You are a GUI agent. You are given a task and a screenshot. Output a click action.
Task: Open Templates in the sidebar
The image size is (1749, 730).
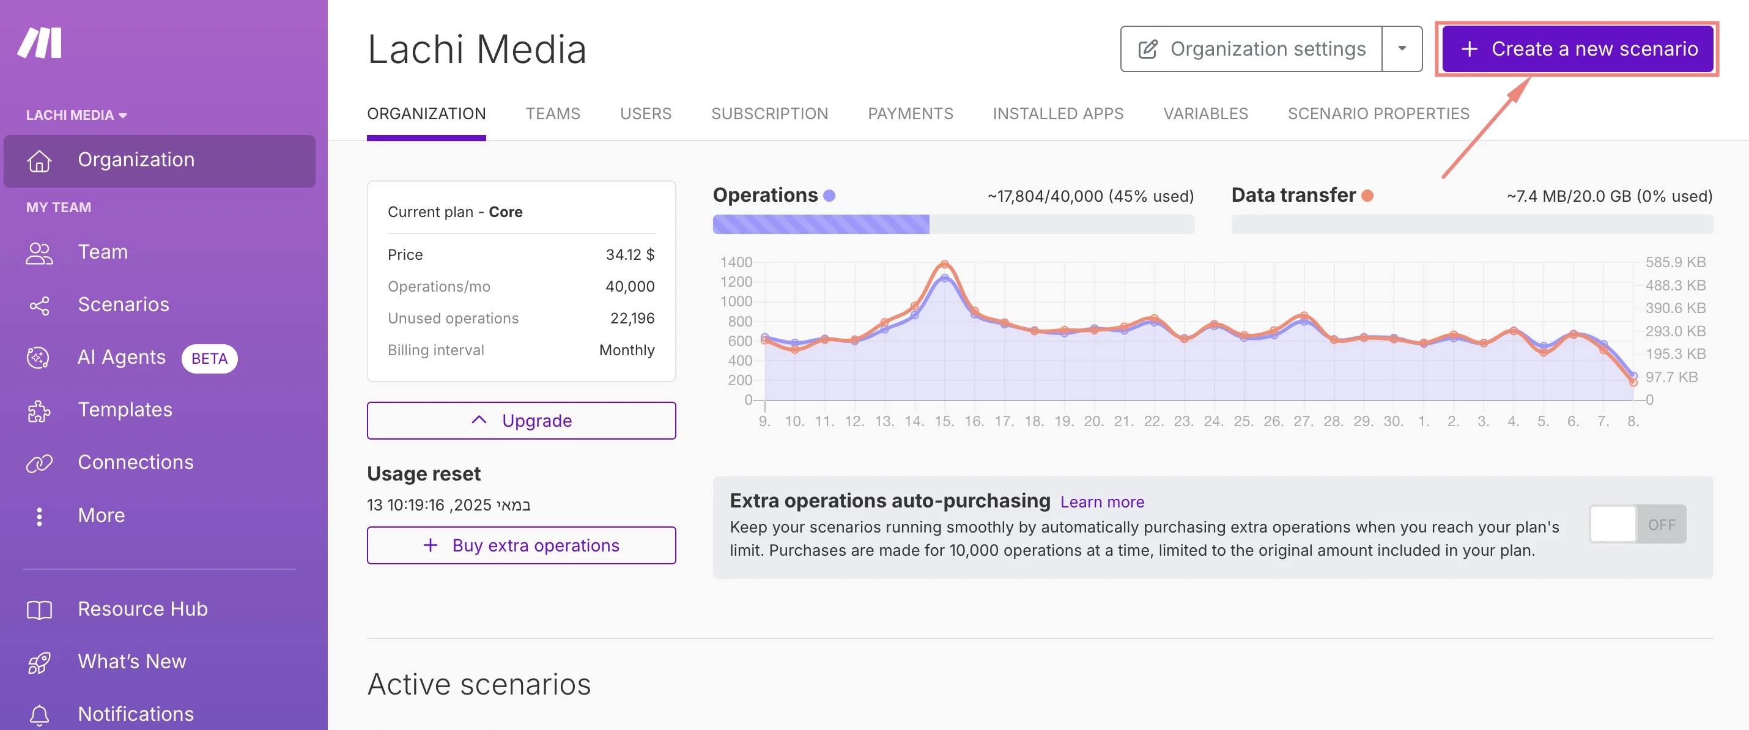160,411
